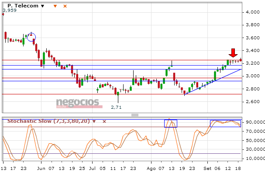Image resolution: width=265 pixels, height=173 pixels.
Task: Click the 3,959 price label
Action: (10, 10)
